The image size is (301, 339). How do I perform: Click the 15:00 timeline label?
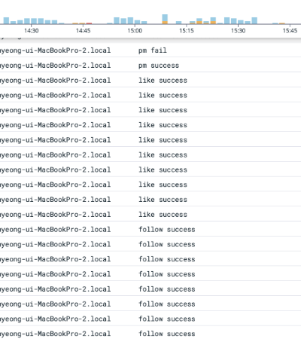(x=135, y=31)
